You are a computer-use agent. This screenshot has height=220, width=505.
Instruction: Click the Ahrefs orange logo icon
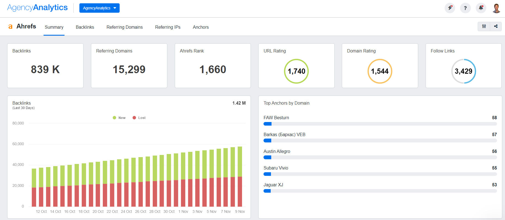(x=10, y=26)
